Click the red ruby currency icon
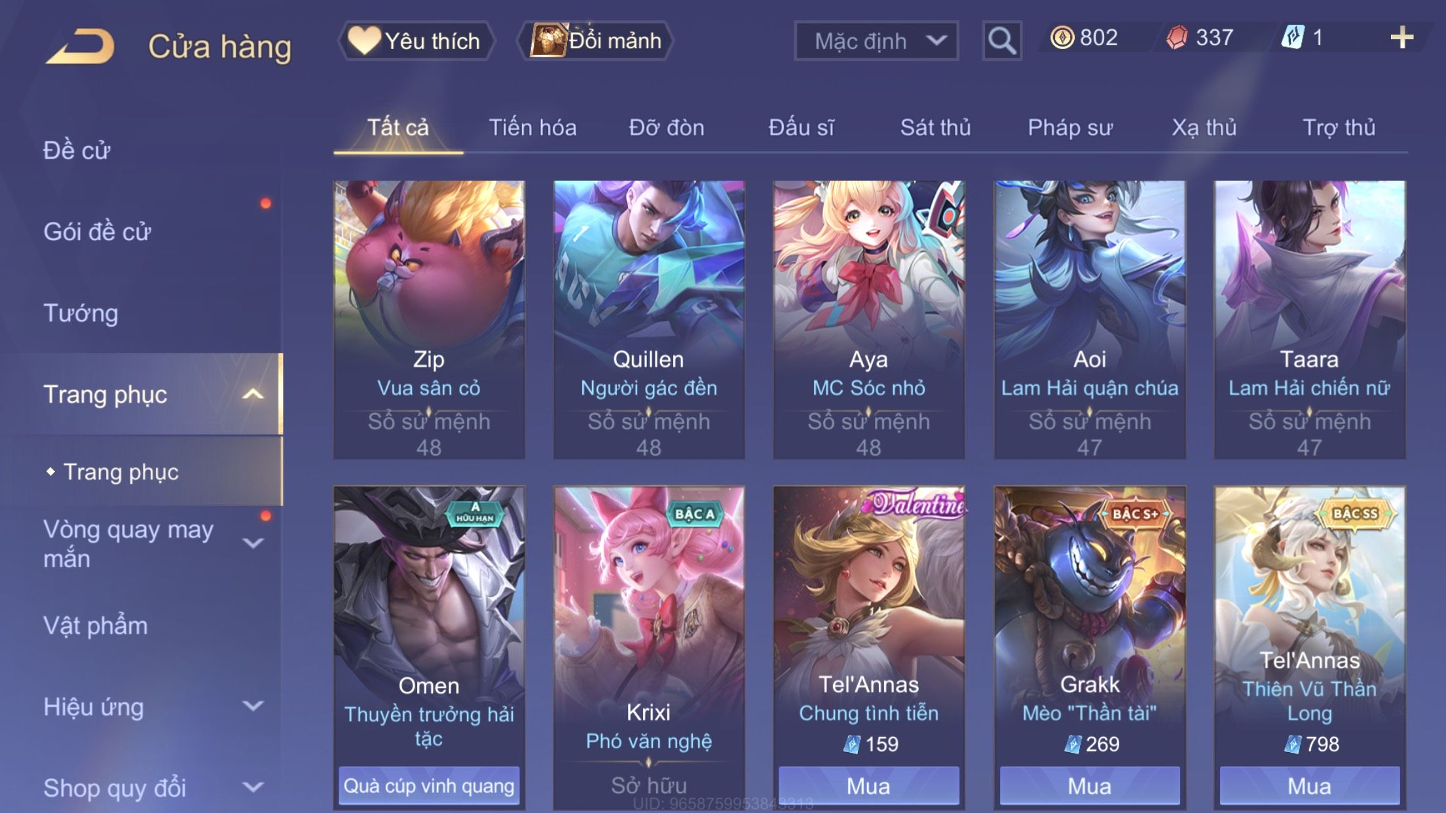Screen dimensions: 1446x813 1177,37
